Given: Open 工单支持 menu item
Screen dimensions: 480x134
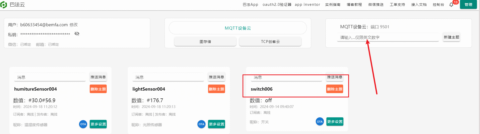Looking at the screenshot, I should [x=397, y=5].
